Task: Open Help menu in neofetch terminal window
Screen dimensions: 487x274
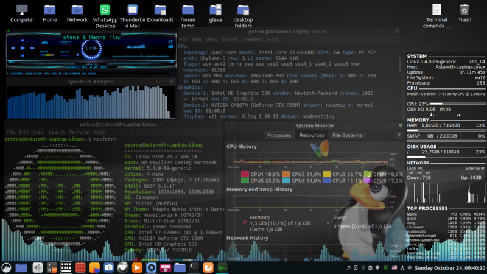Action: pos(99,132)
